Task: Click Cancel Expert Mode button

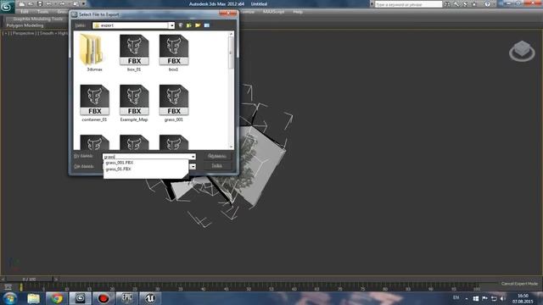Action: click(x=519, y=284)
